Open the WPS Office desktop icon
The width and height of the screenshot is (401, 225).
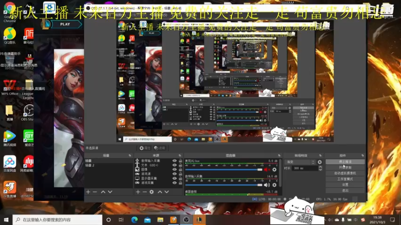(10, 86)
